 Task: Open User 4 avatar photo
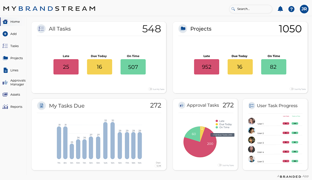click(252, 149)
